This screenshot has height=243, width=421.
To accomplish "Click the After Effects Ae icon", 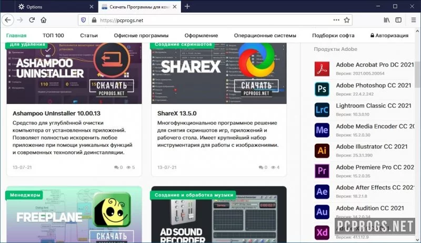I will (x=322, y=192).
